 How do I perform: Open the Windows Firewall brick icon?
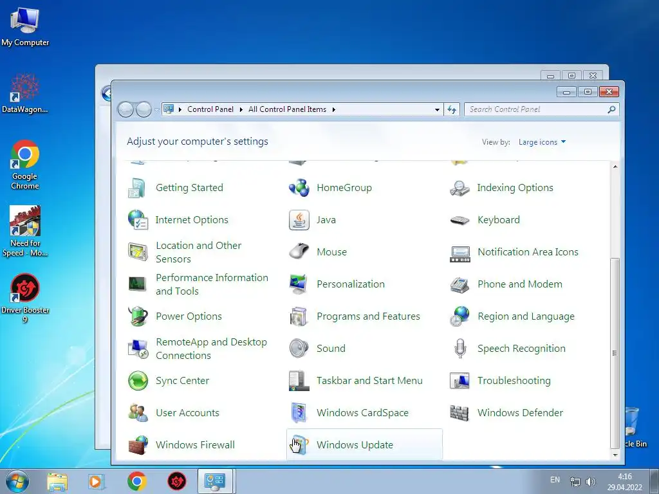(x=138, y=445)
